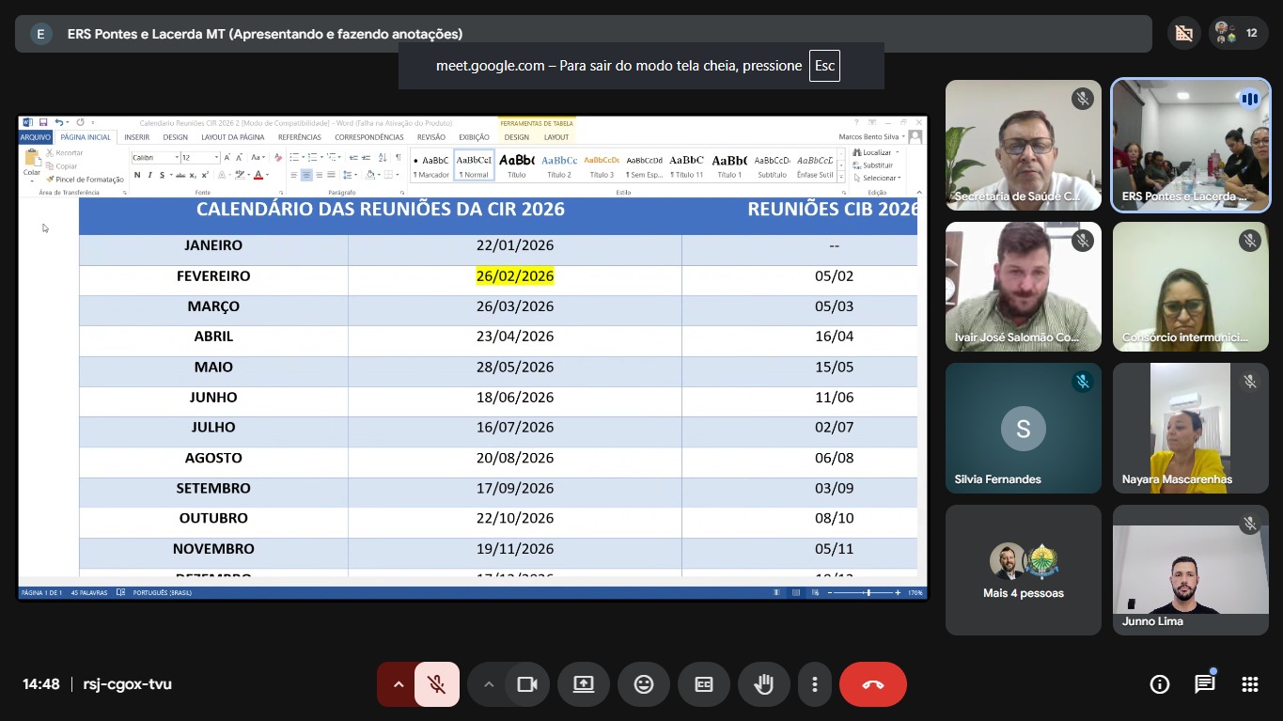Turn on the camera in Meet

tap(527, 684)
